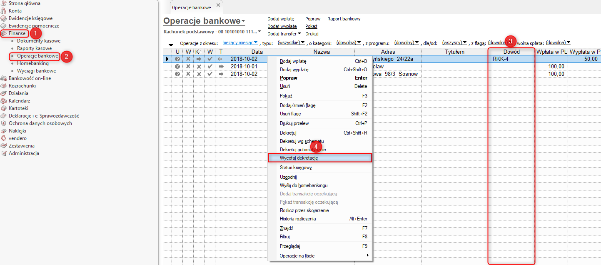Click the question mark icon in the 2018-10-01 row
Image resolution: width=601 pixels, height=265 pixels.
[177, 67]
